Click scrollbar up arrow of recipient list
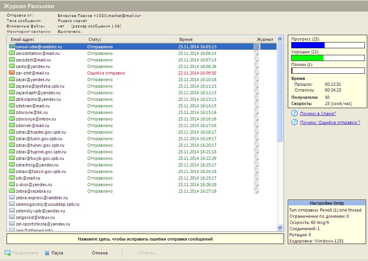368x261 pixels. click(x=280, y=39)
